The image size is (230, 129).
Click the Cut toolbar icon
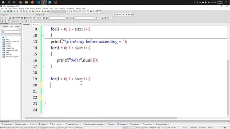(x=21, y=11)
